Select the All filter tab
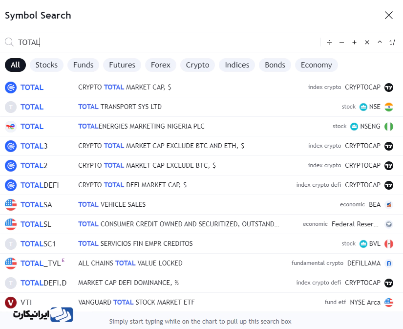403x329 pixels. coord(16,65)
